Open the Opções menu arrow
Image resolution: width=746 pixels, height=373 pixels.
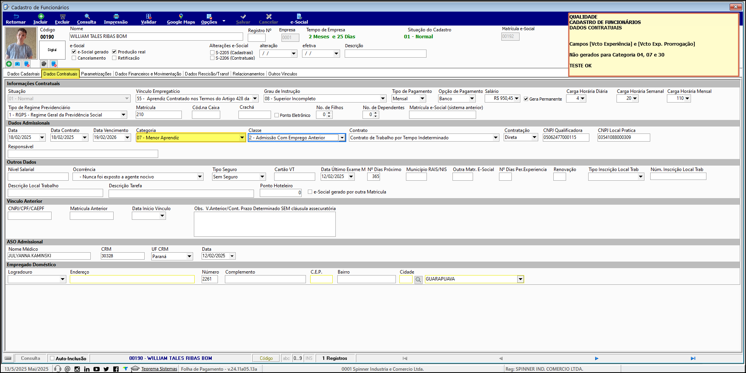click(x=224, y=21)
